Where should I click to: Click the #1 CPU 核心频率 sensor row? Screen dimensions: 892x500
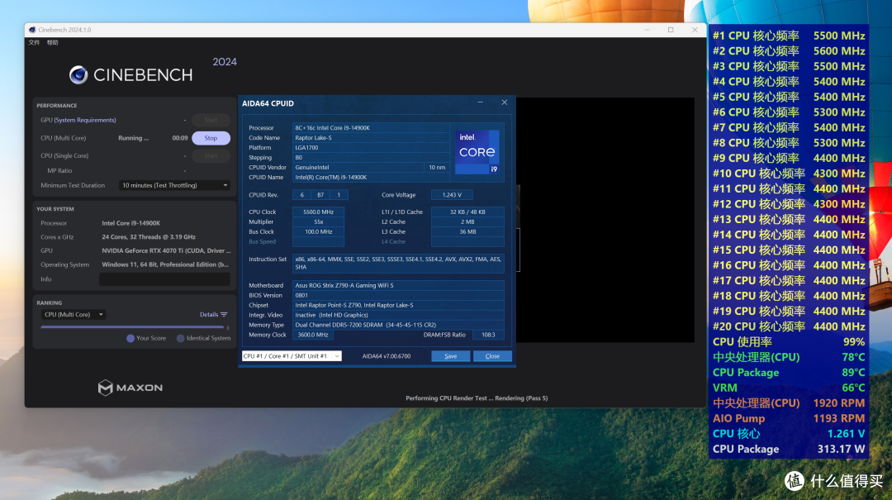tap(789, 36)
